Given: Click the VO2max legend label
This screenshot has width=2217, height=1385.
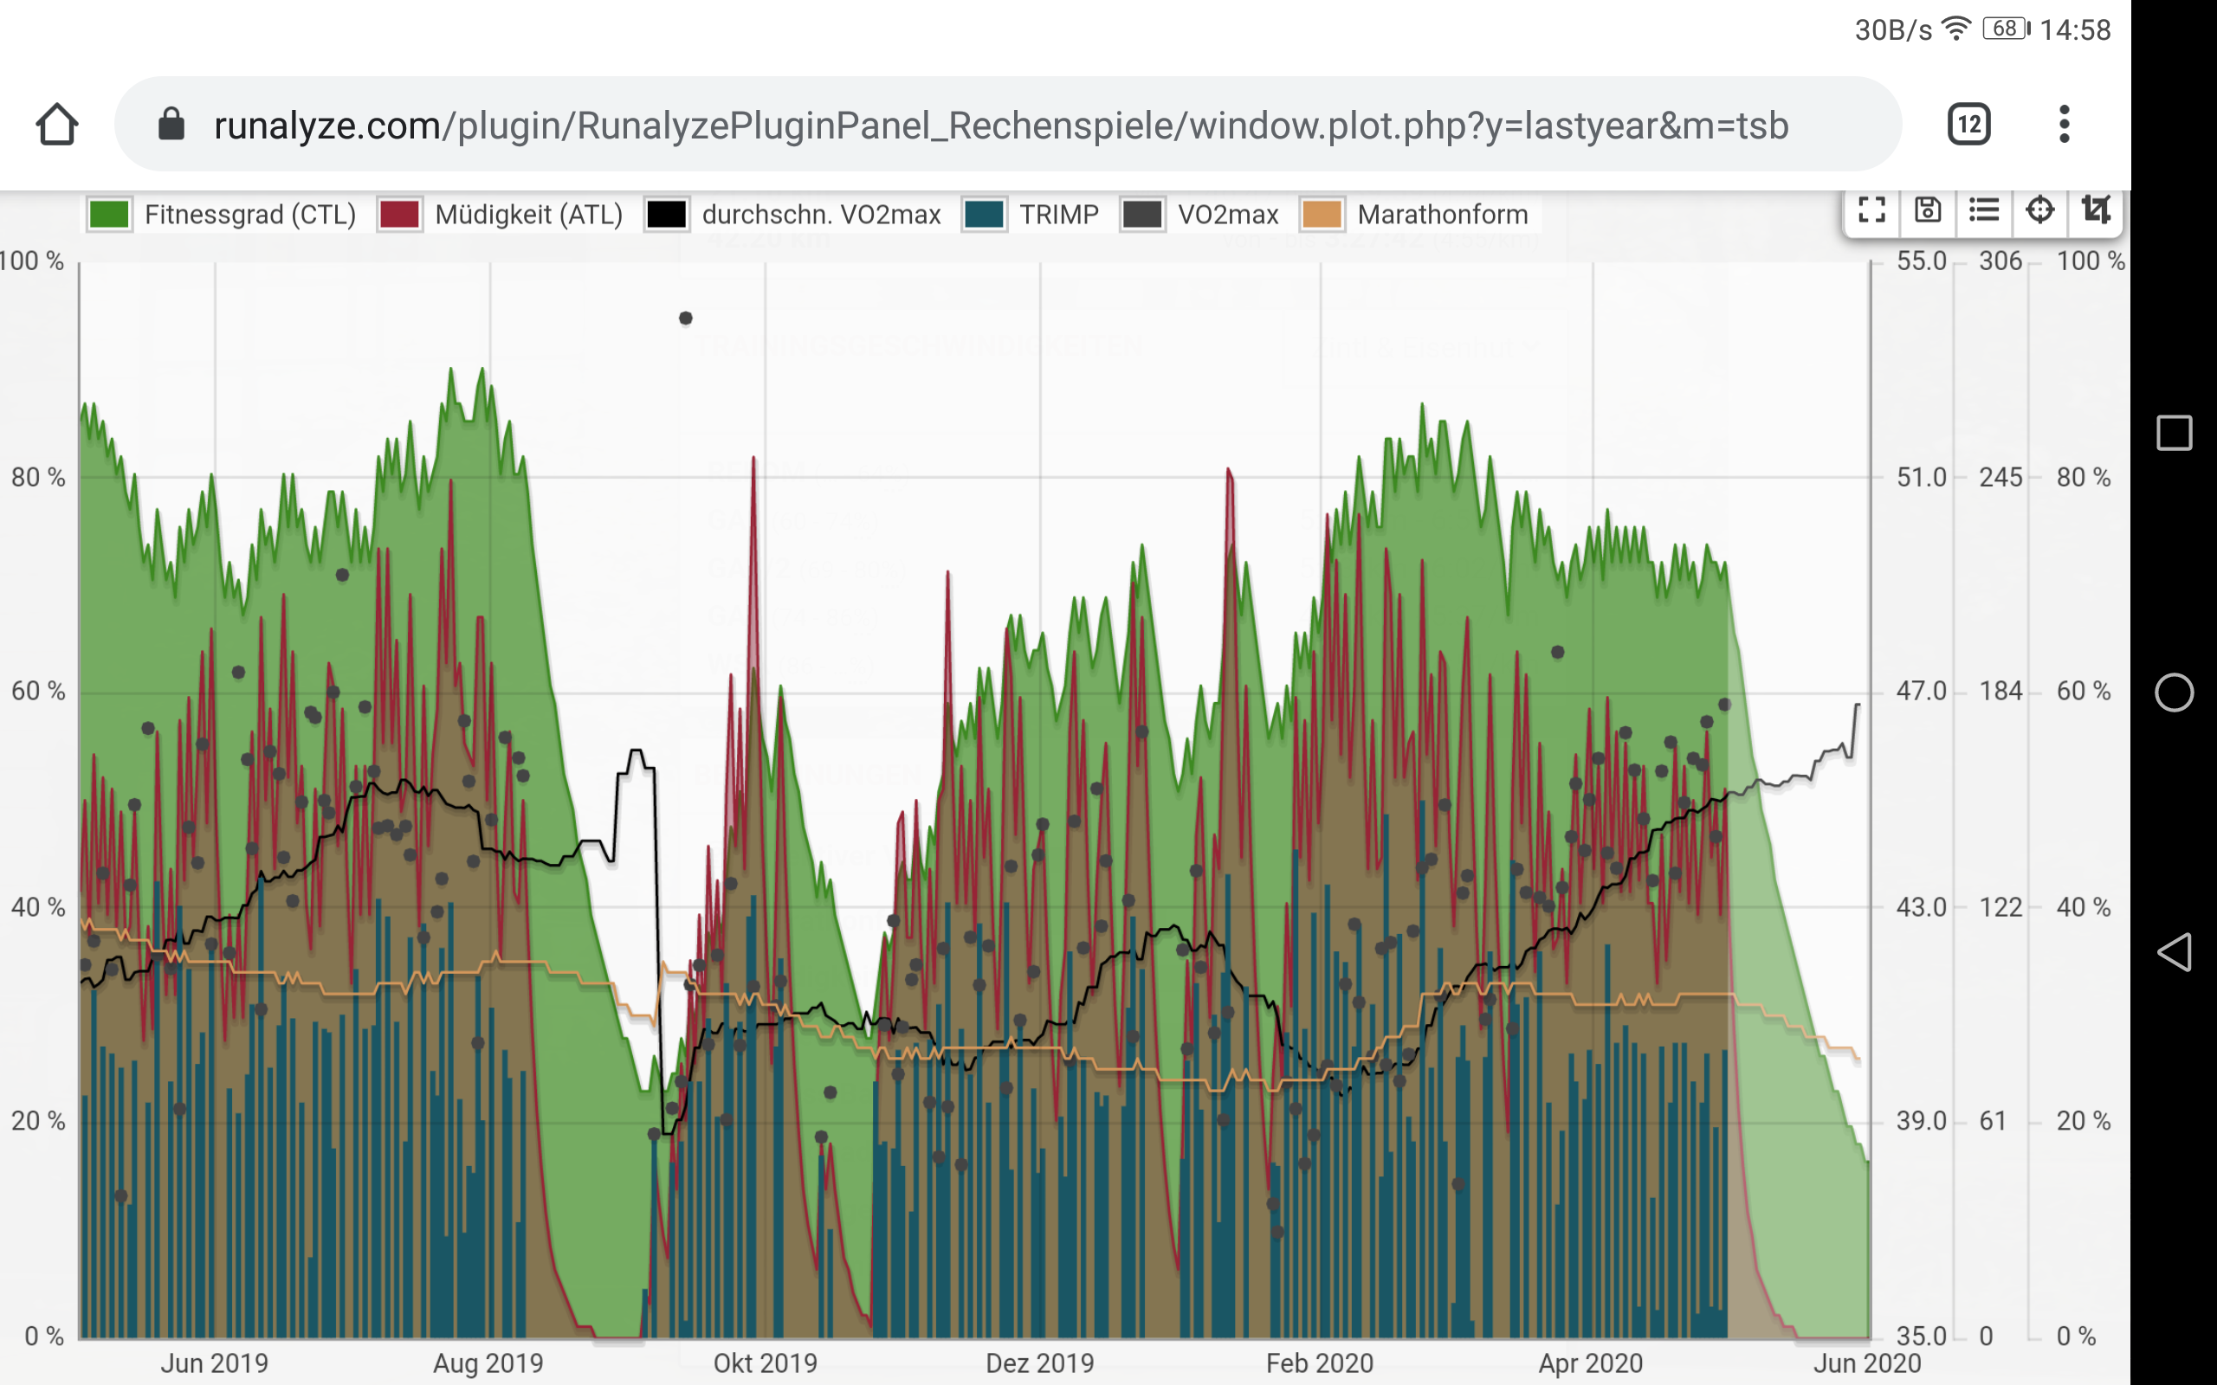Looking at the screenshot, I should point(1228,215).
